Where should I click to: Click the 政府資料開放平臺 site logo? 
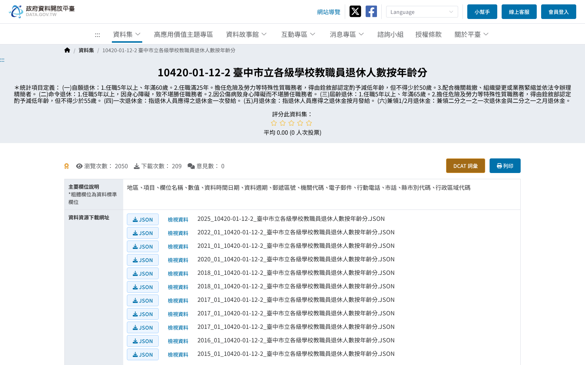point(42,11)
